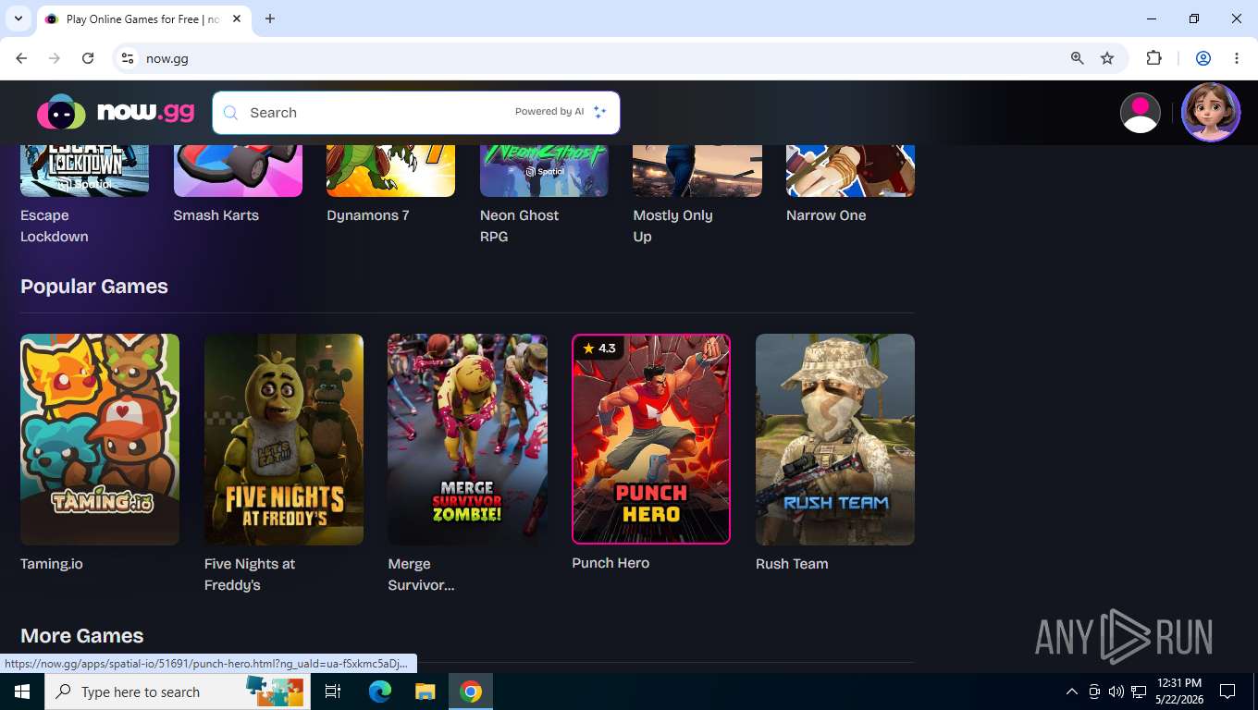Image resolution: width=1258 pixels, height=710 pixels.
Task: Open Task View on taskbar
Action: [333, 692]
